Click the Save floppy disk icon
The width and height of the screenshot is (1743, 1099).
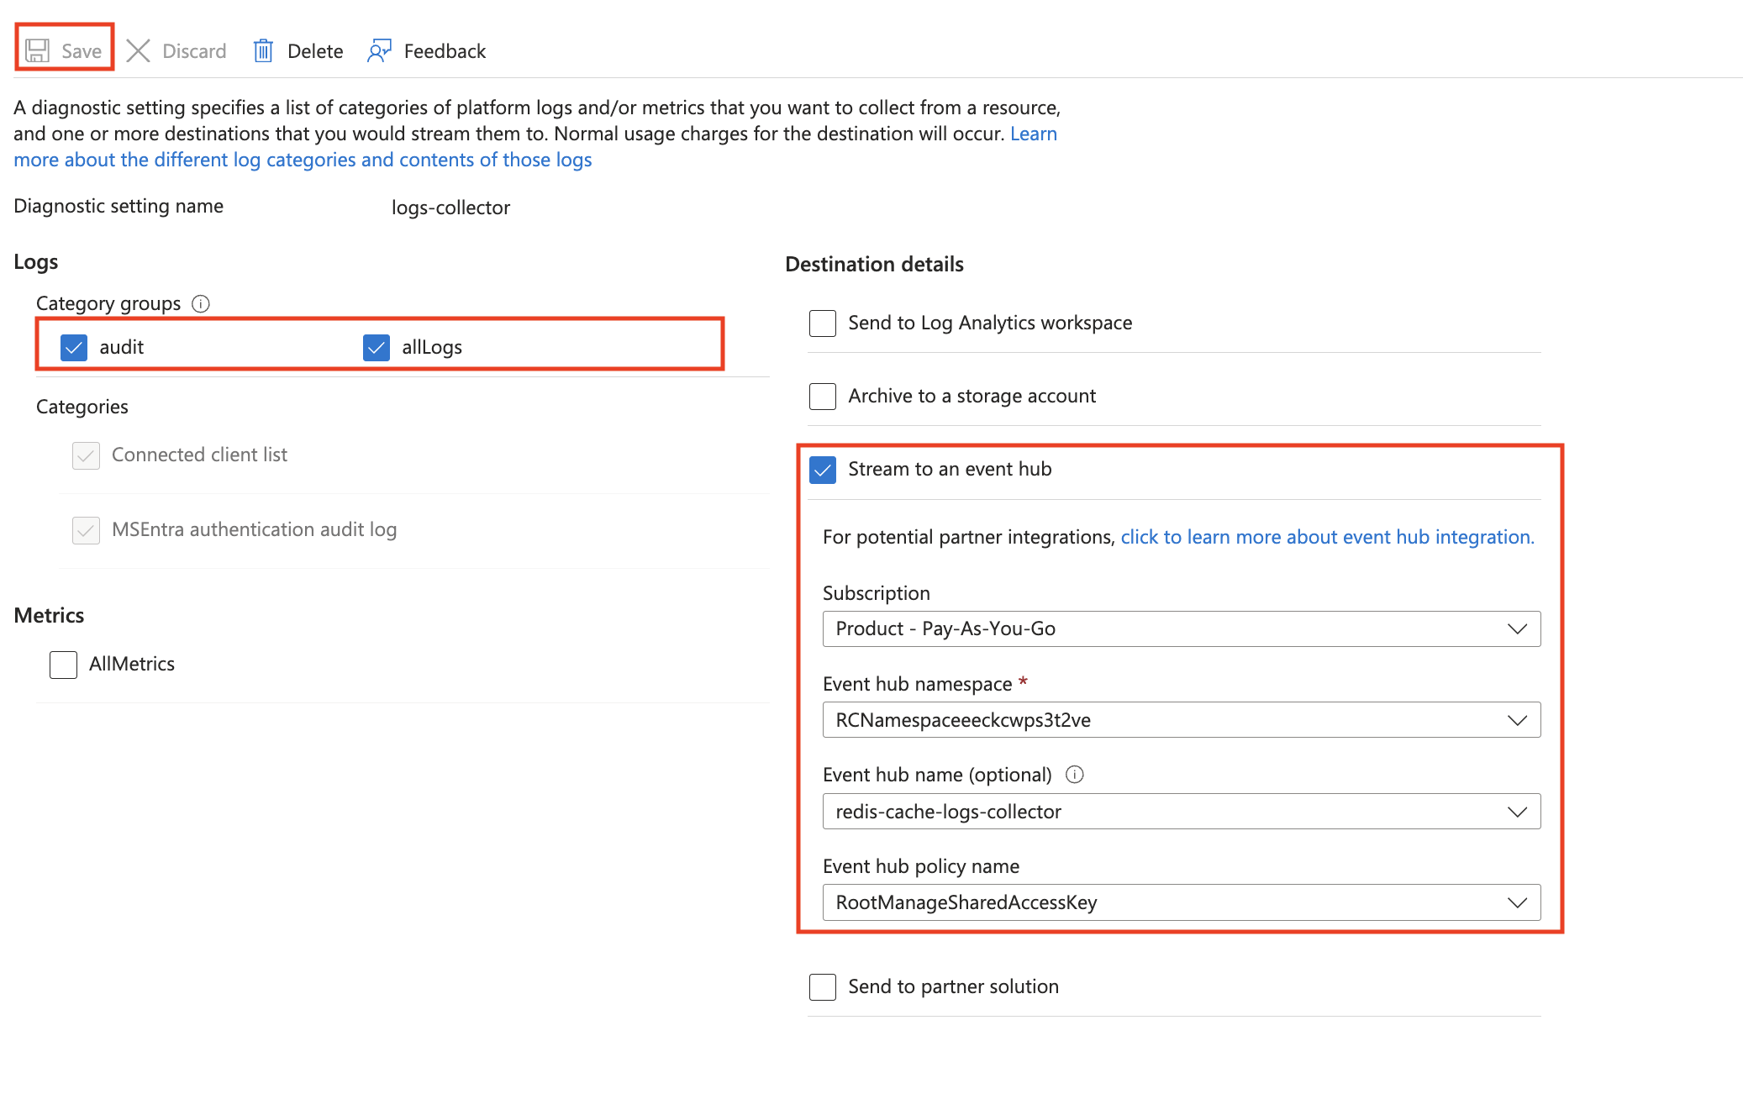[x=37, y=51]
